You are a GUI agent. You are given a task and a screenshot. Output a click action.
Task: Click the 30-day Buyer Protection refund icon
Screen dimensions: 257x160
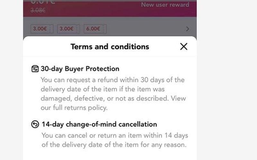point(35,69)
